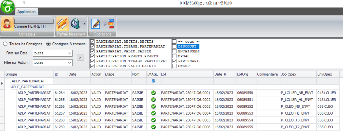
Task: Check the DISCOUNT checkbox
Action: coord(174,46)
